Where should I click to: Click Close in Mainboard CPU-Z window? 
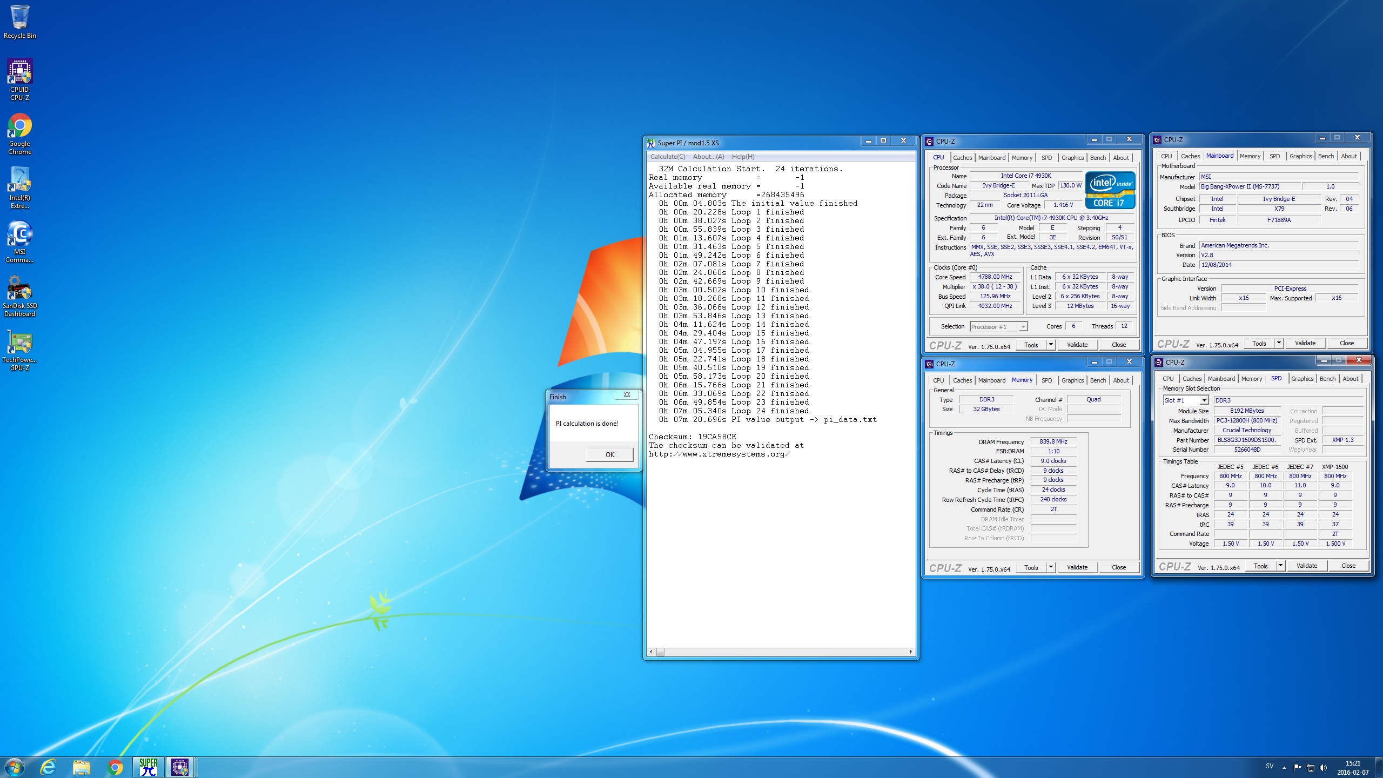pos(1347,343)
